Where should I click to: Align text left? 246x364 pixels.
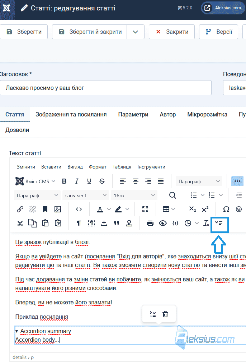tap(123, 181)
